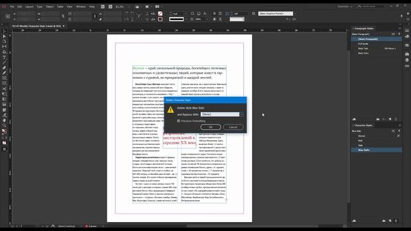
Task: Click Cancel in Delete Character Style dialog
Action: pyautogui.click(x=233, y=127)
